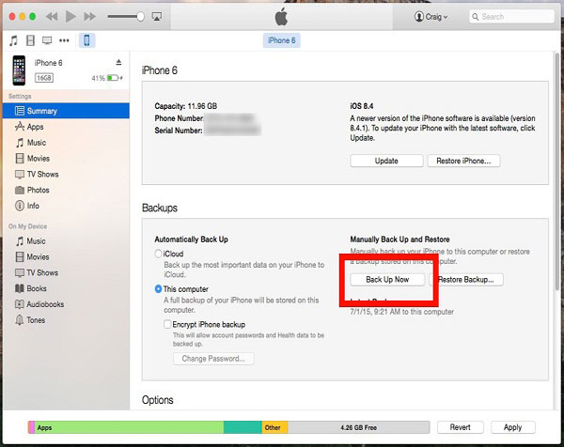Open Tones under On My Device

coord(66,320)
